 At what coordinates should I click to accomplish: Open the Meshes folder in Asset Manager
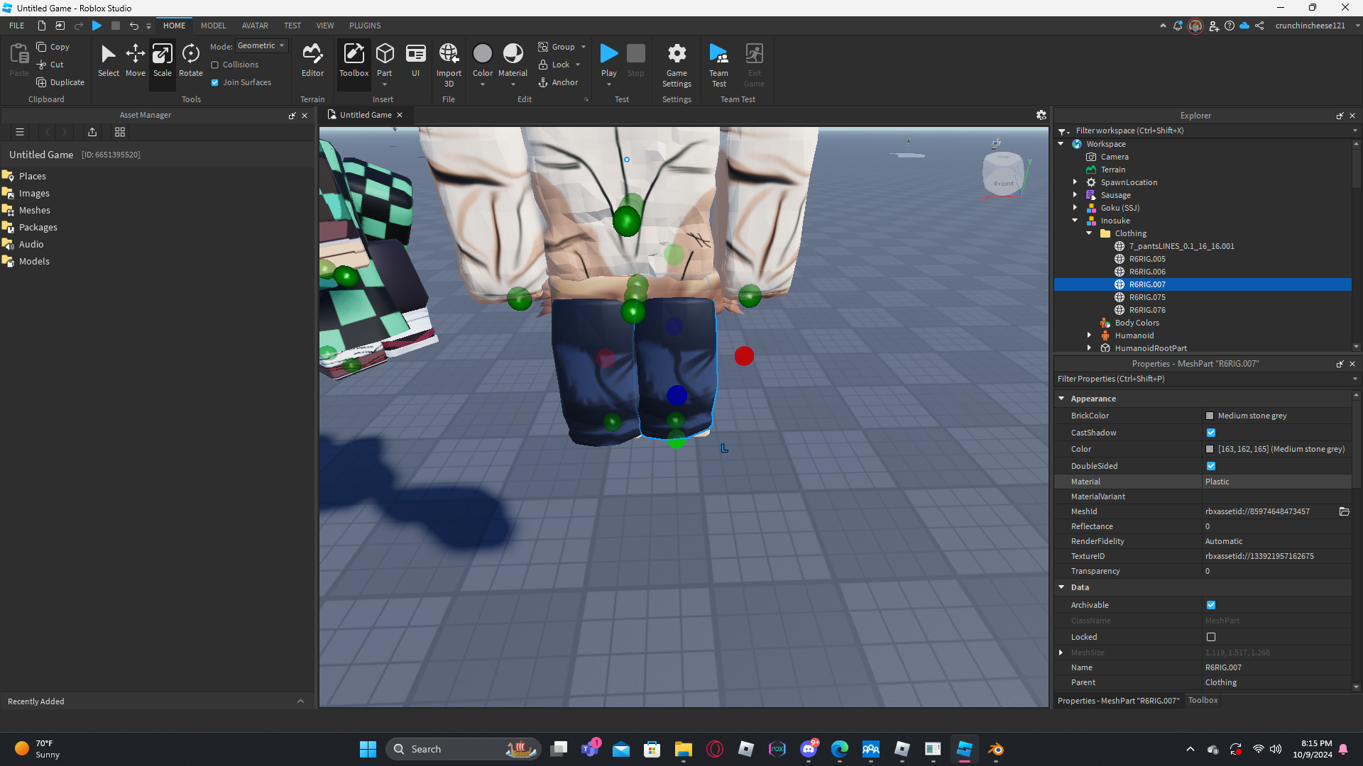(x=34, y=210)
